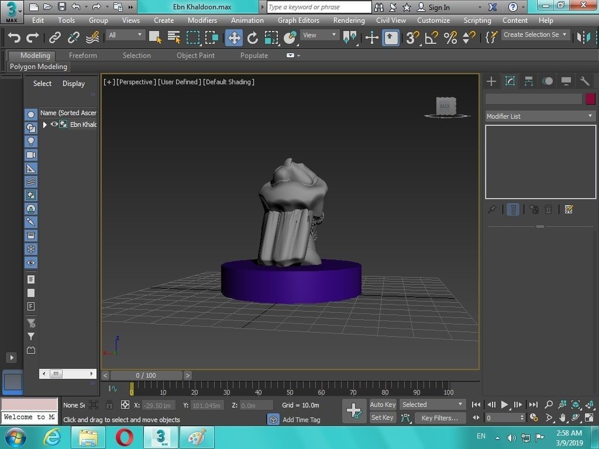Open the Edit menu
The width and height of the screenshot is (599, 449).
point(37,20)
